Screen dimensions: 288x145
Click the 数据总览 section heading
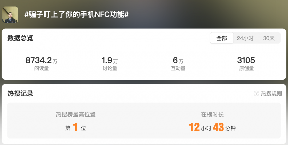click(20, 38)
